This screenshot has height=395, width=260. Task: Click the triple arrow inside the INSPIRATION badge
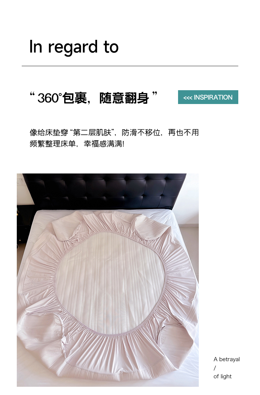[x=188, y=97]
